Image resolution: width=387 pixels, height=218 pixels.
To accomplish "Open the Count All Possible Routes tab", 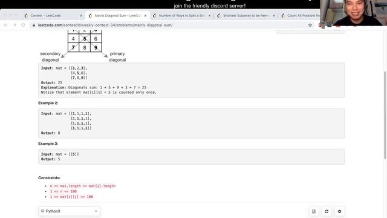I will pyautogui.click(x=303, y=16).
